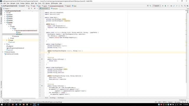Screen dimensions: 189x106
Task: Expand the Lesson3 module node
Action: [x=5, y=19]
